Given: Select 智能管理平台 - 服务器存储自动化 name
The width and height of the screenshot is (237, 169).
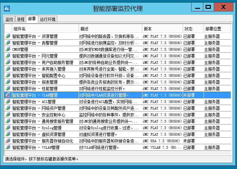Looking at the screenshot, I should coord(43,141).
